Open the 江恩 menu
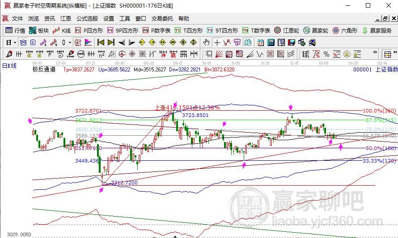 tap(66, 18)
